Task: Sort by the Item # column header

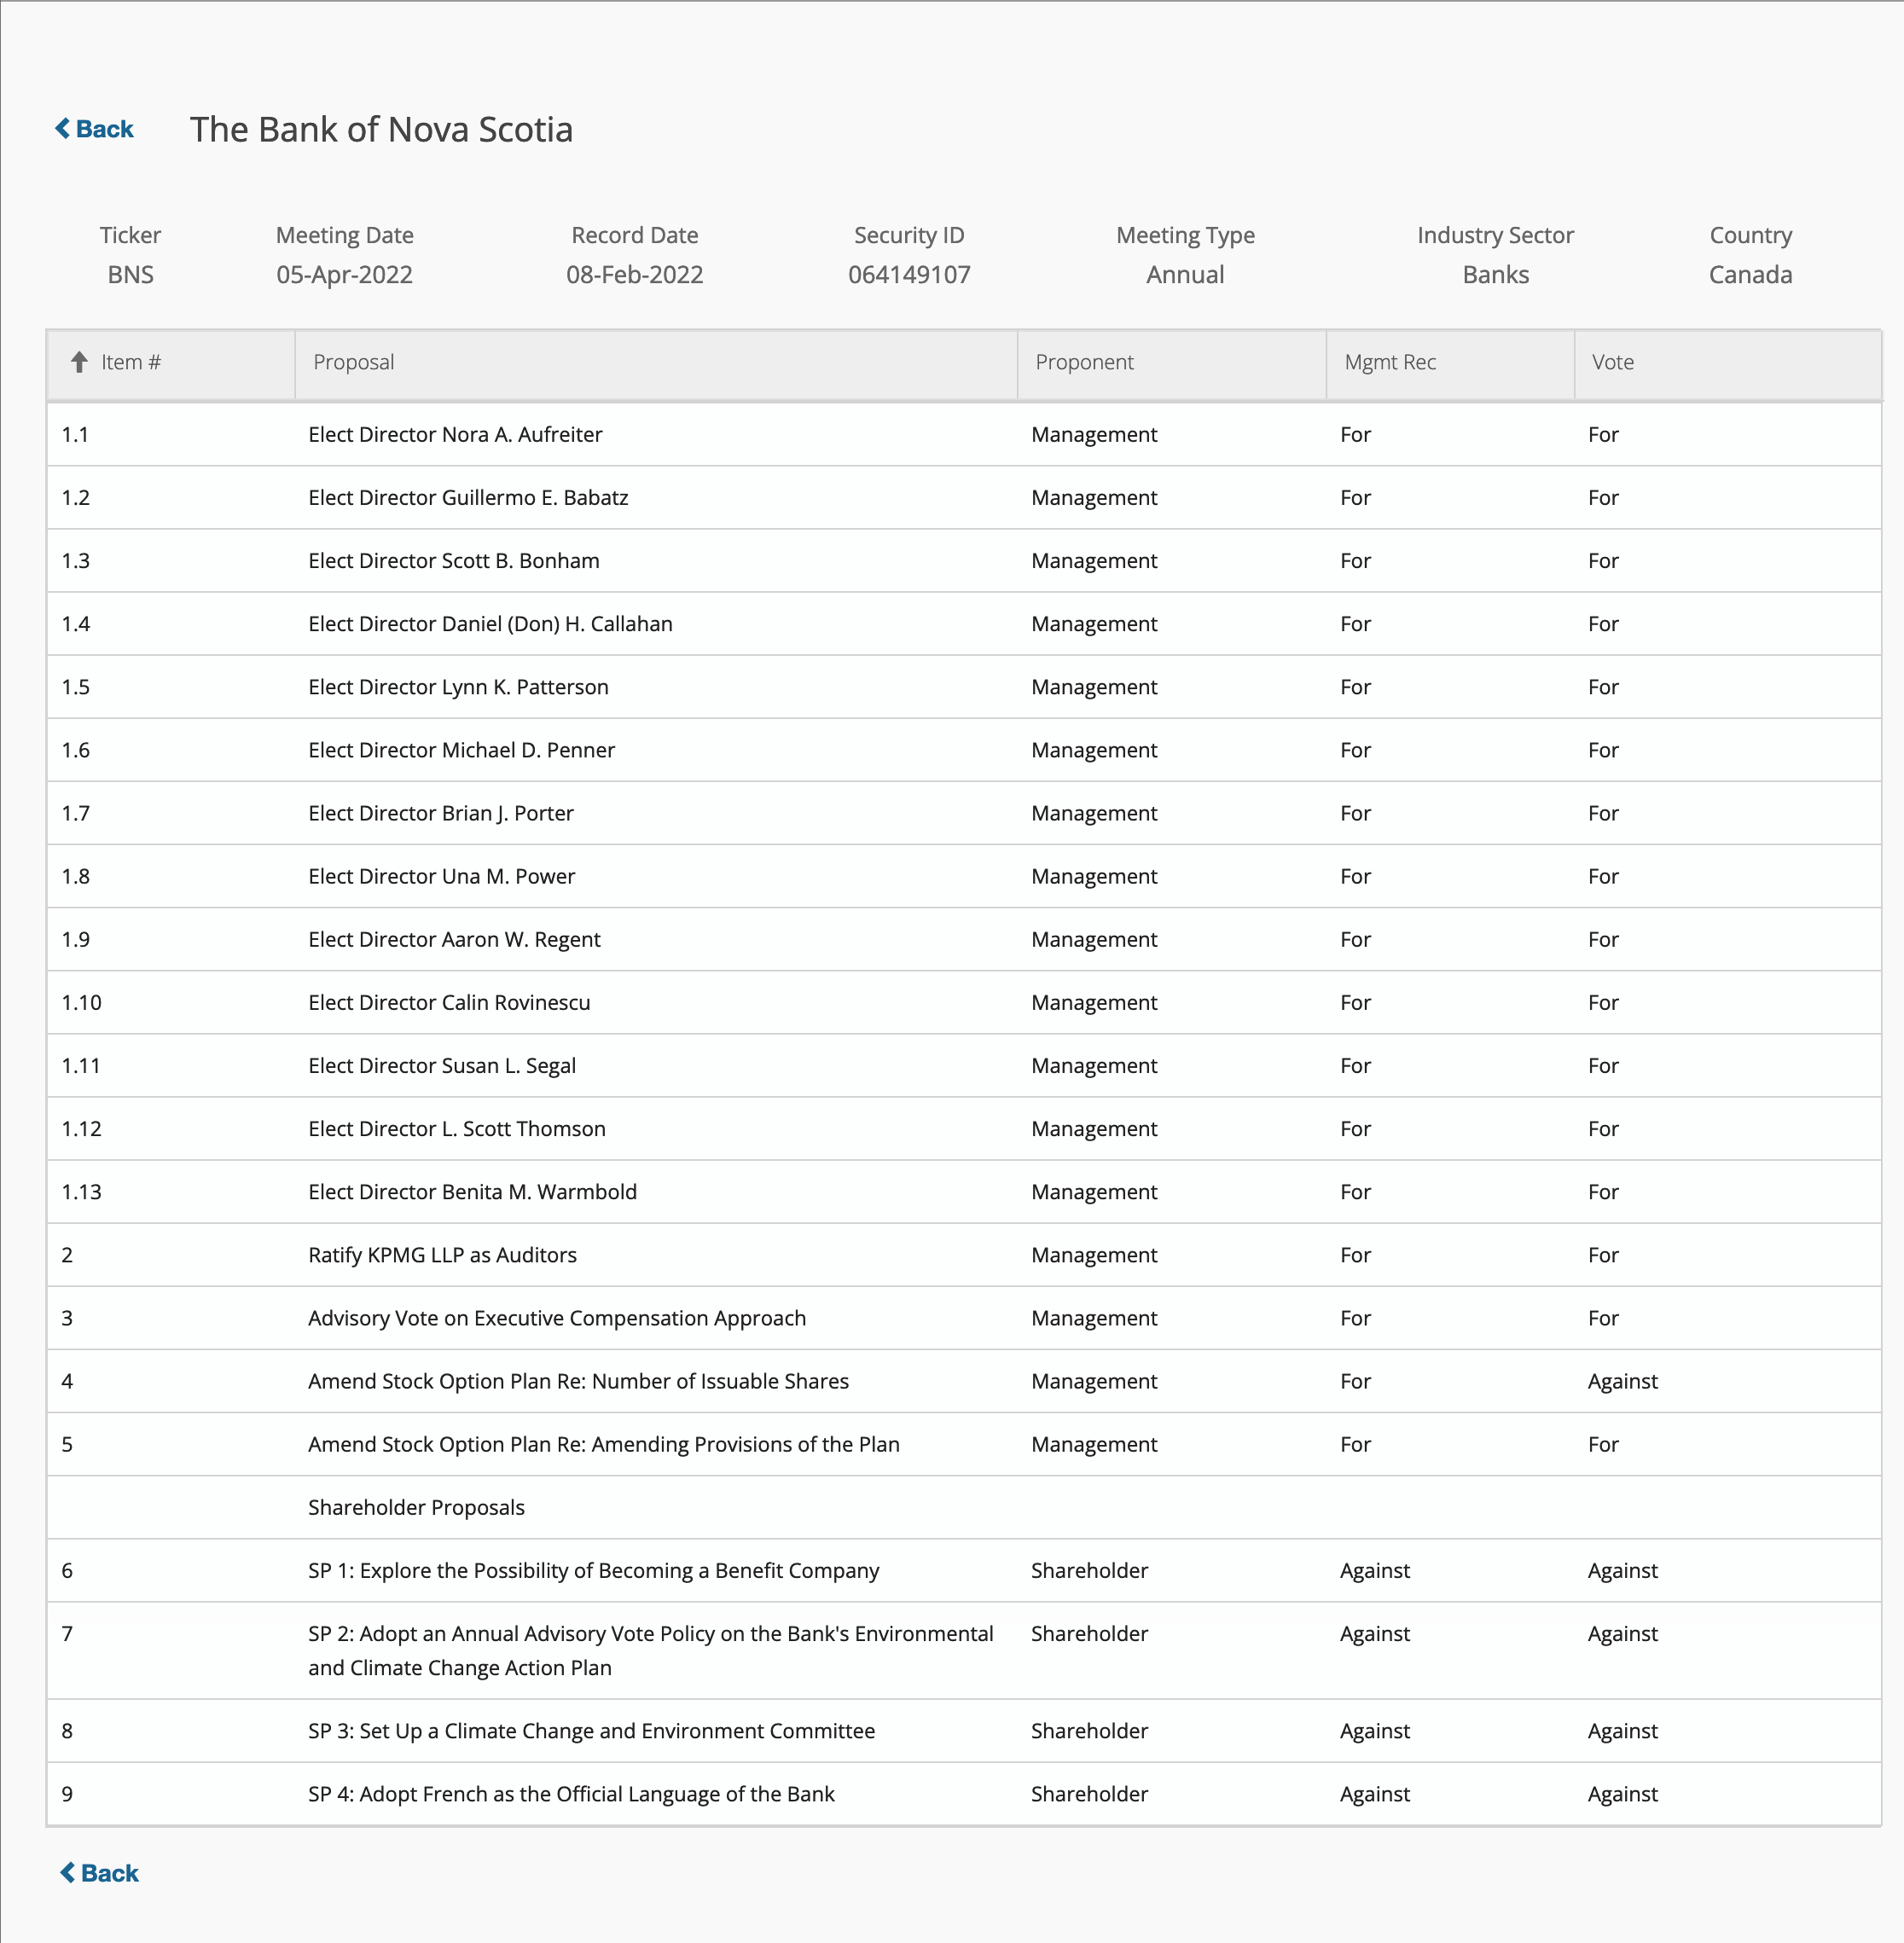Action: click(x=131, y=362)
